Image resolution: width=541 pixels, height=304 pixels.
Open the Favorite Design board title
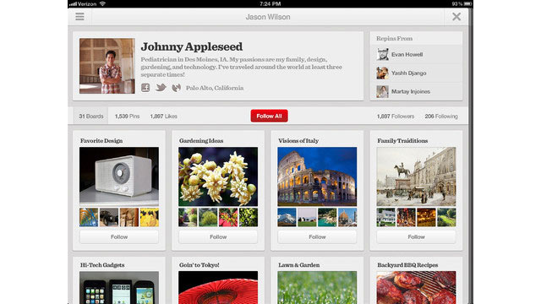tap(101, 141)
